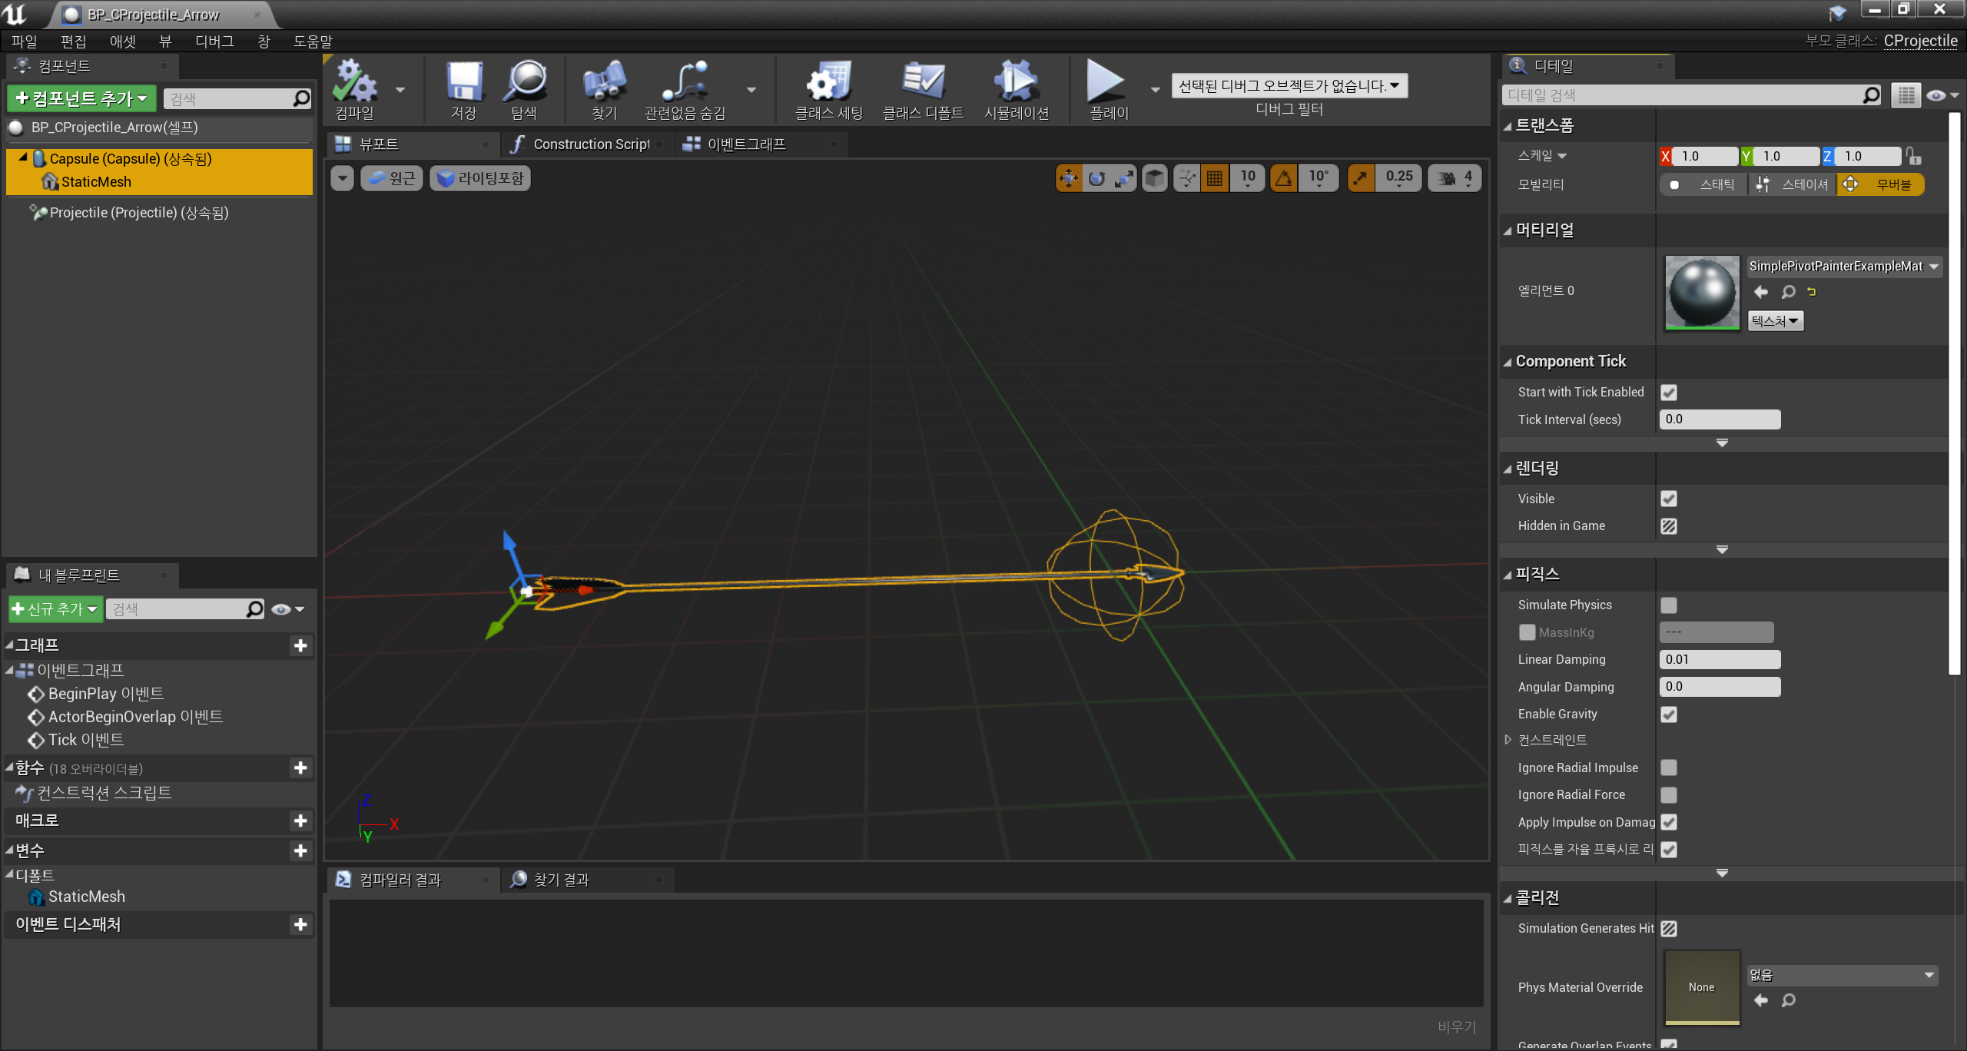Open the SimplePivotPainterExampleMat material dropdown

[1843, 267]
